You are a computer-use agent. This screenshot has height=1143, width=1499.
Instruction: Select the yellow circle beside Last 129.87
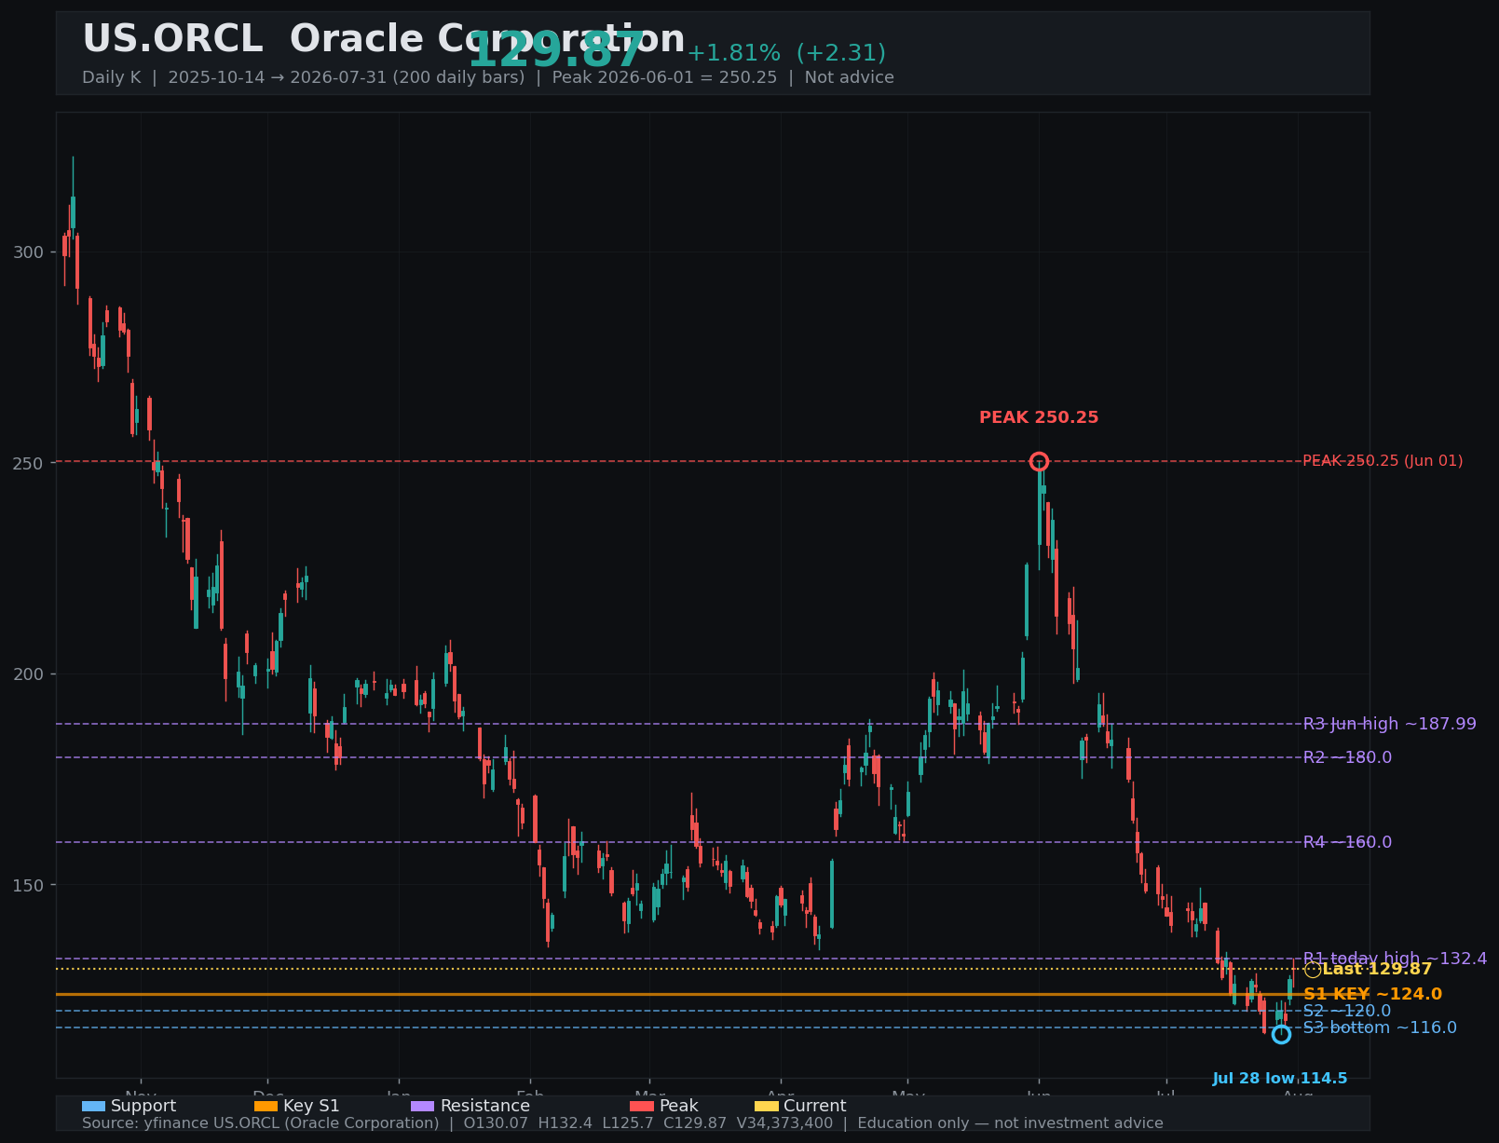[1312, 970]
